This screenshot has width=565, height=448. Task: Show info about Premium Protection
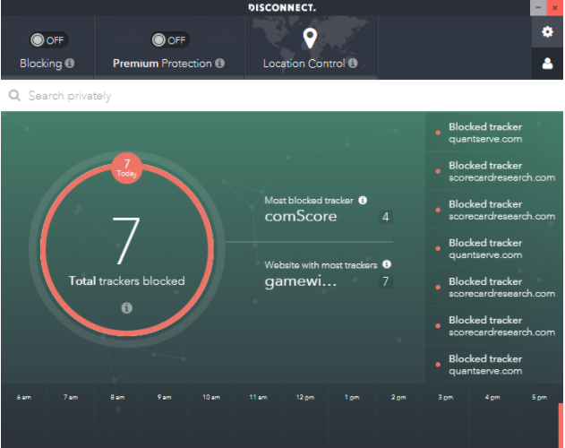pos(219,64)
